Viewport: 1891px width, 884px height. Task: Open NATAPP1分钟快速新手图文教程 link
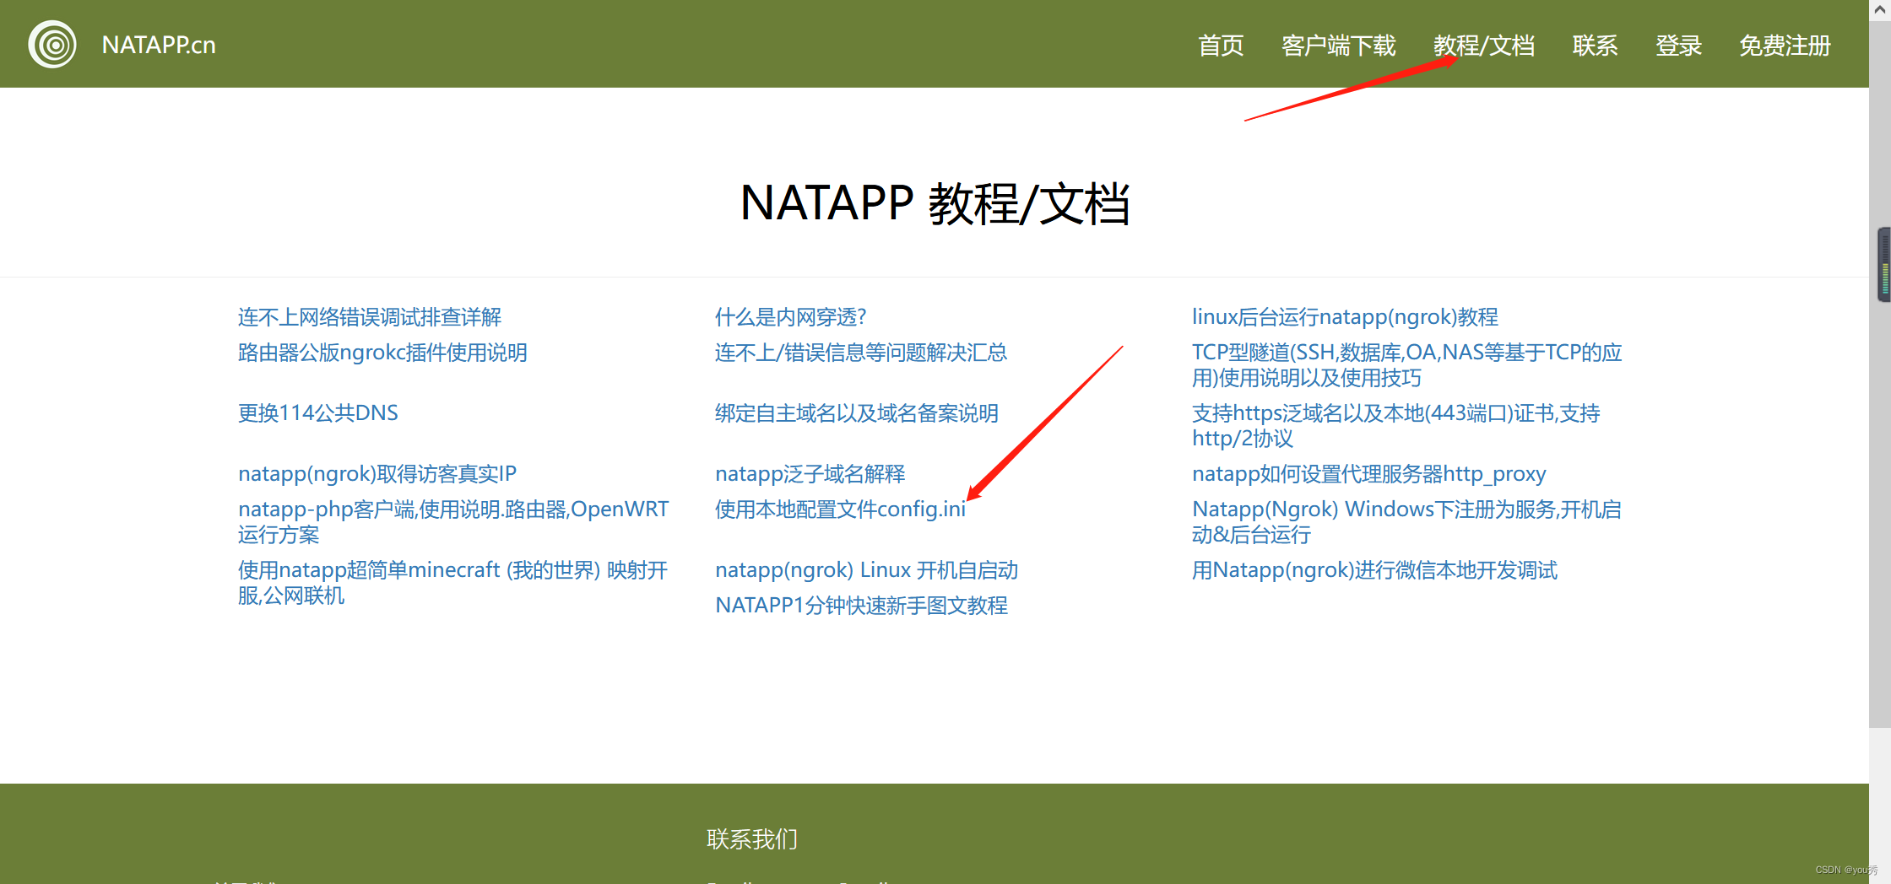[x=862, y=606]
